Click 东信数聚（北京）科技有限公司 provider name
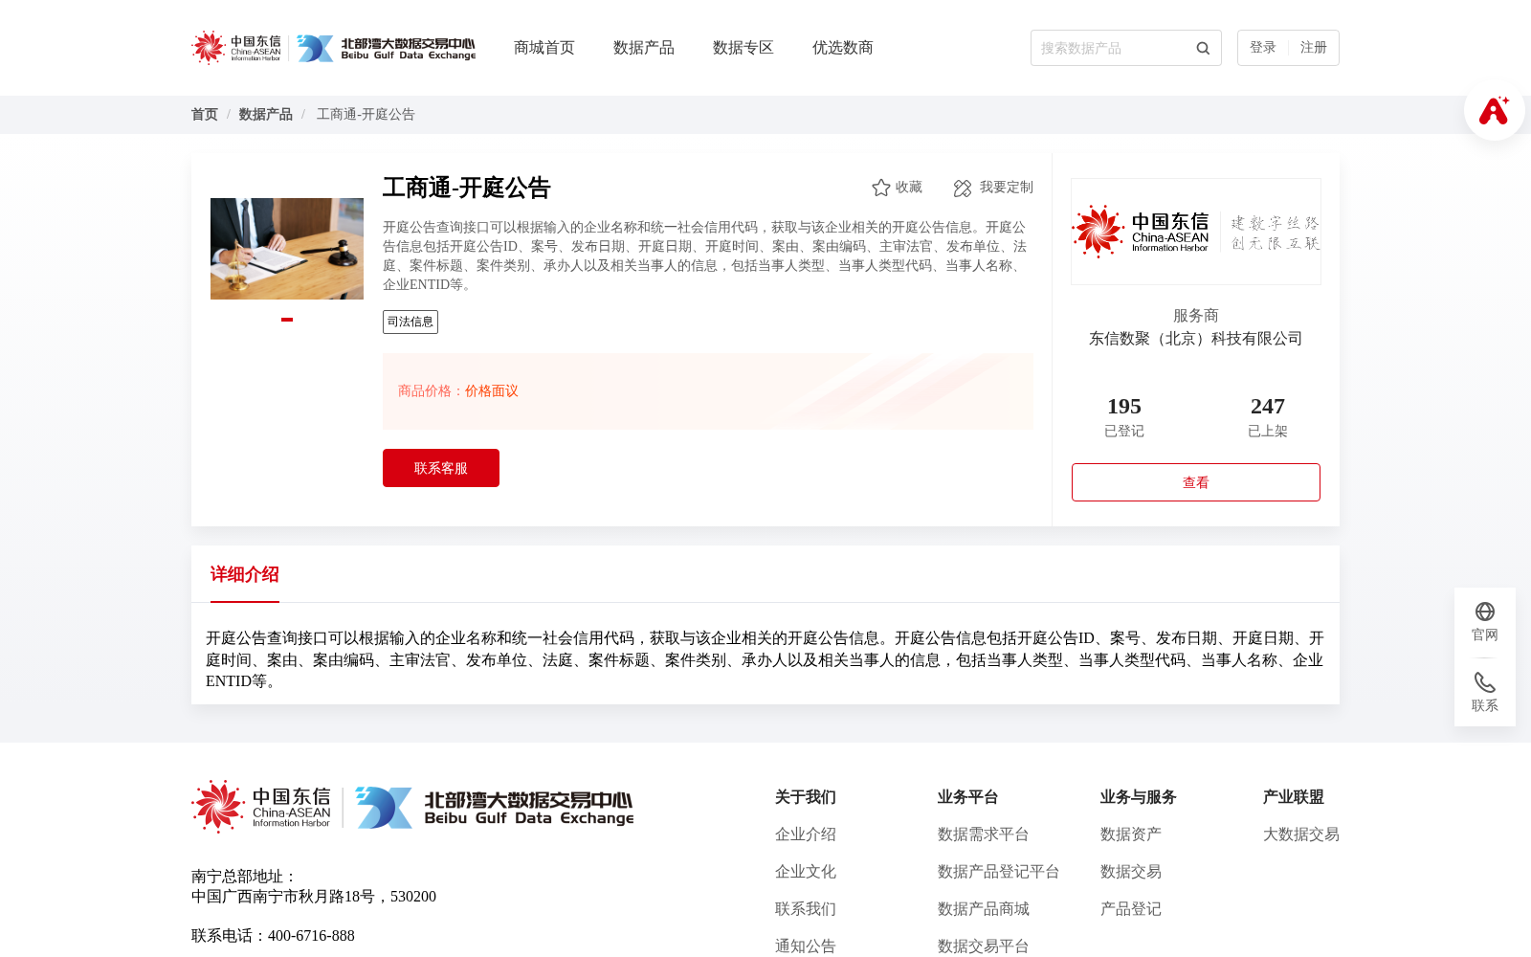Viewport: 1531px width, 957px height. coord(1196,339)
